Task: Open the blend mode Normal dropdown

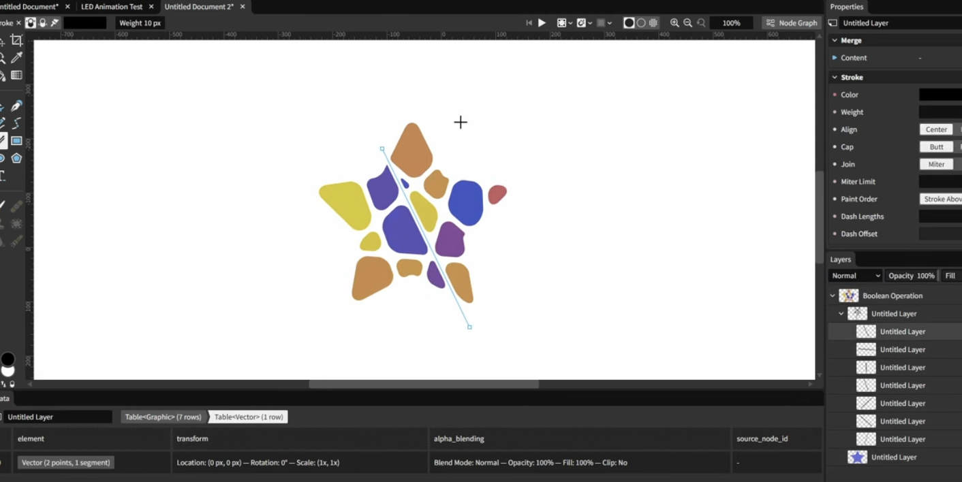Action: click(x=855, y=276)
